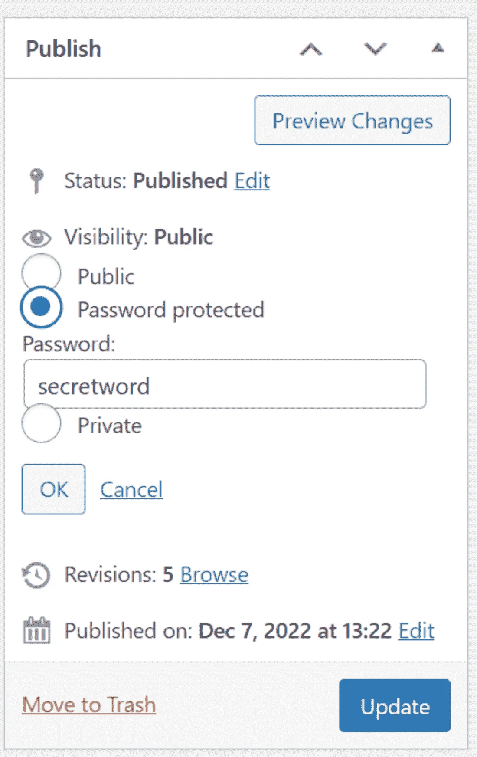Click the published date calendar icon
The height and width of the screenshot is (757, 477).
(36, 631)
